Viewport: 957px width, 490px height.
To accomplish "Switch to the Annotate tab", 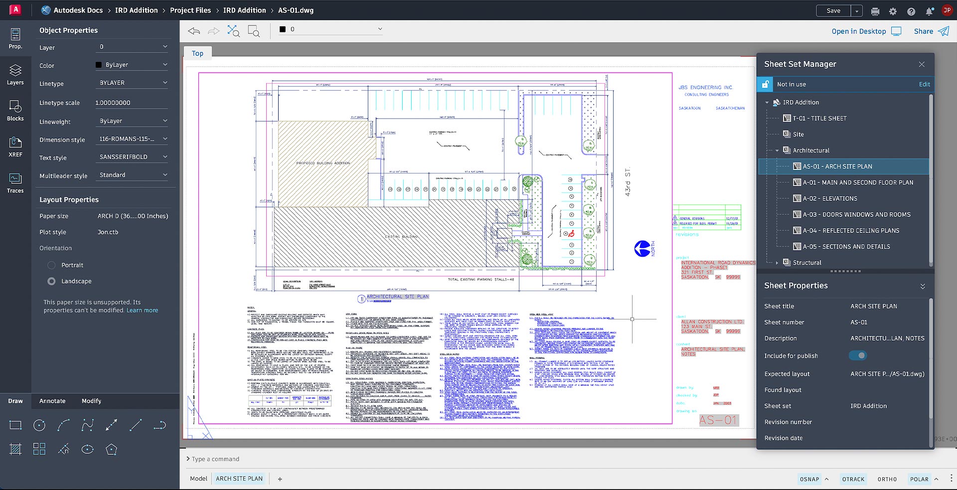I will tap(52, 401).
